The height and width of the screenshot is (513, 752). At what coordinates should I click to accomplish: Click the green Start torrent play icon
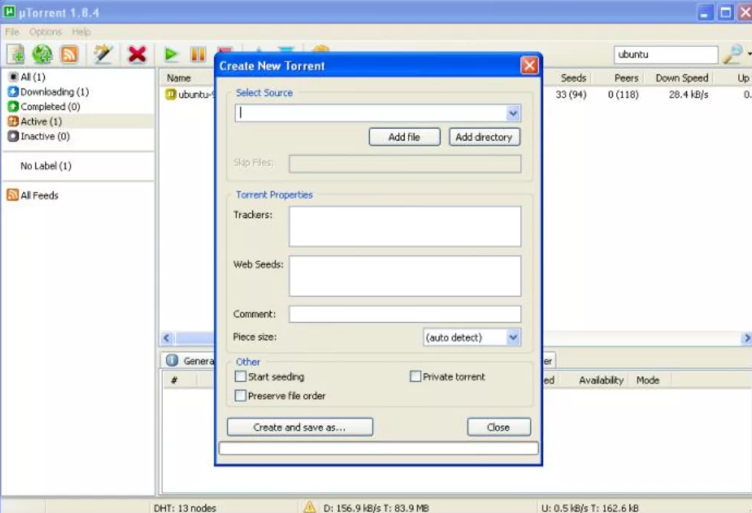pos(171,54)
